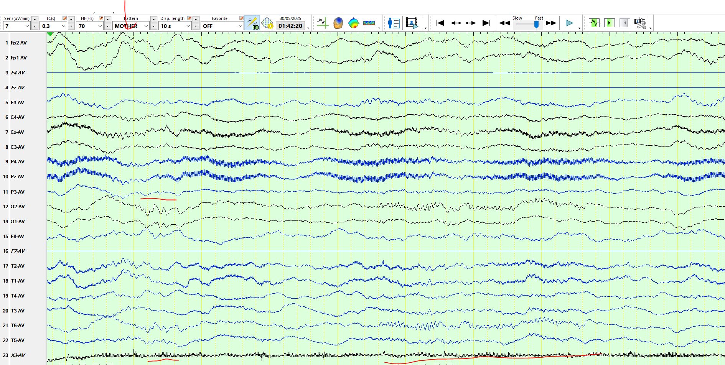Image resolution: width=725 pixels, height=365 pixels.
Task: Toggle the 50 Hz notch filter icon
Action: coord(252,23)
